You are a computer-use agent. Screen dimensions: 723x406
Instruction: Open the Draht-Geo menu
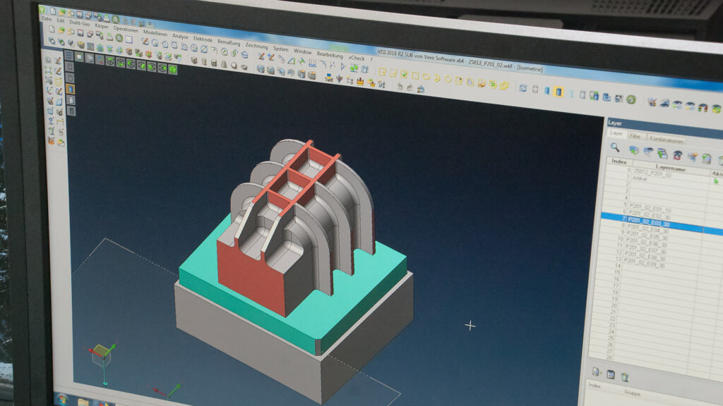[x=80, y=23]
